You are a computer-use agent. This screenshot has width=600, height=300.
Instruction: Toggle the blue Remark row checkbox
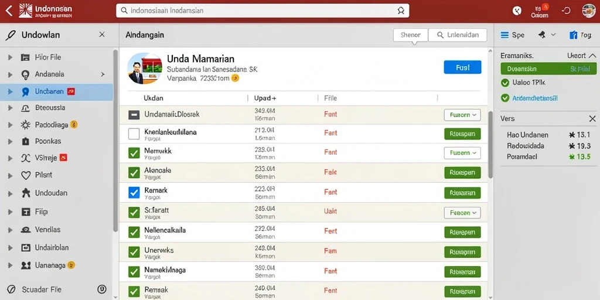134,192
